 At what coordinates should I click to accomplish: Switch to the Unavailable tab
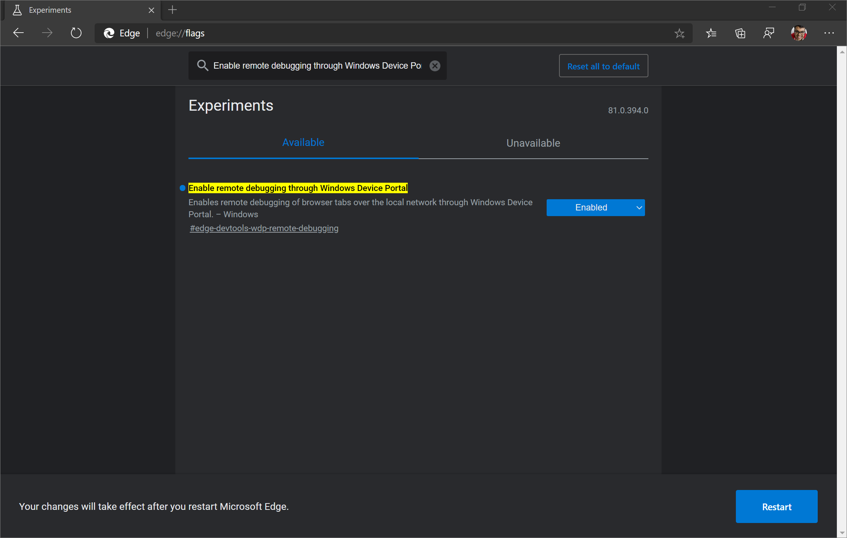[x=534, y=143]
